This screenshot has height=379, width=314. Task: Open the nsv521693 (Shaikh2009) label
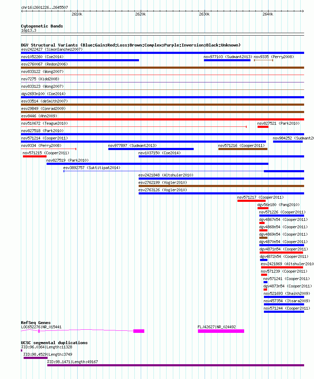[287, 293]
